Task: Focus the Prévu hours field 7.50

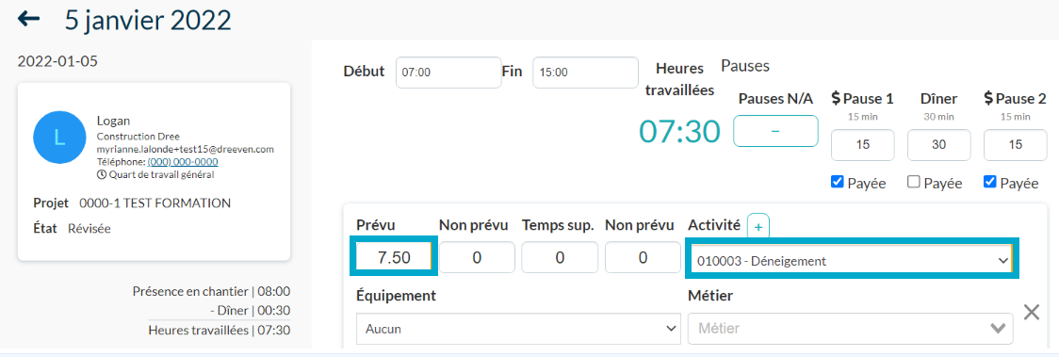Action: click(x=395, y=258)
